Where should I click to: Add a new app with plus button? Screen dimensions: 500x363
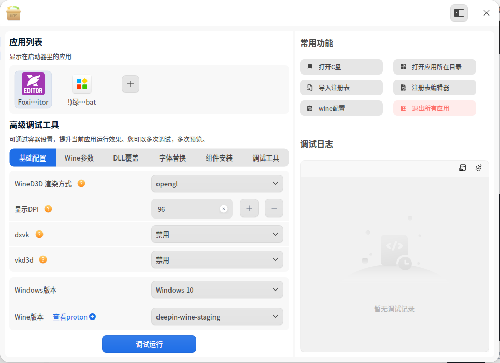click(131, 84)
